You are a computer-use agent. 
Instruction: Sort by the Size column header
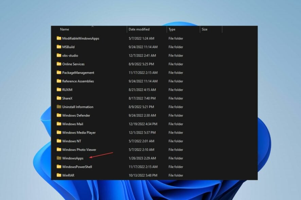[x=205, y=29]
